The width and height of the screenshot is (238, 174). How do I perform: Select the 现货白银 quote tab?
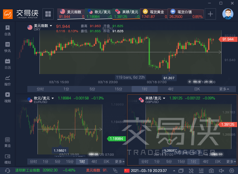(186, 14)
